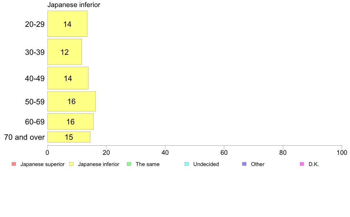Click the Japanese superior legend text

click(x=42, y=164)
